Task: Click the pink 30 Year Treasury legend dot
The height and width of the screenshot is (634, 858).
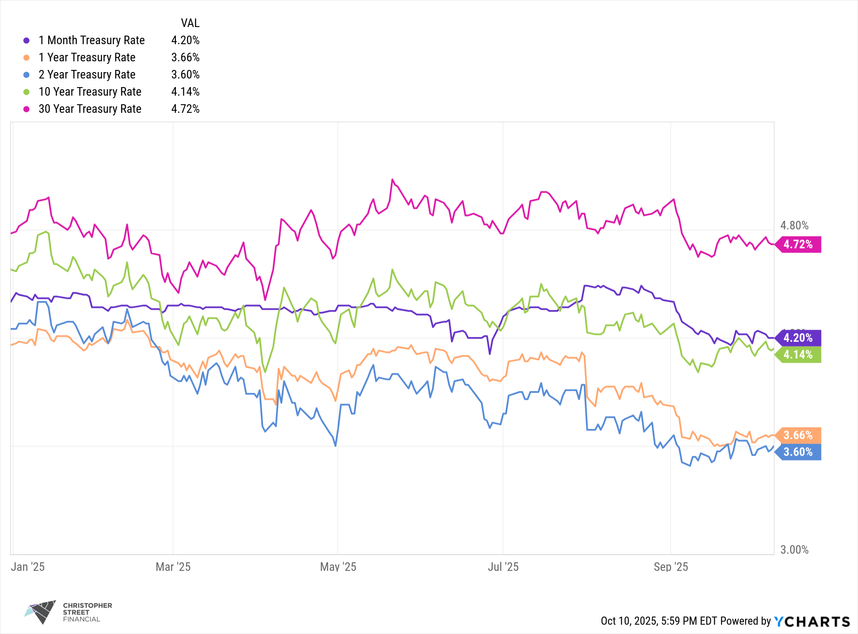Action: [x=27, y=109]
